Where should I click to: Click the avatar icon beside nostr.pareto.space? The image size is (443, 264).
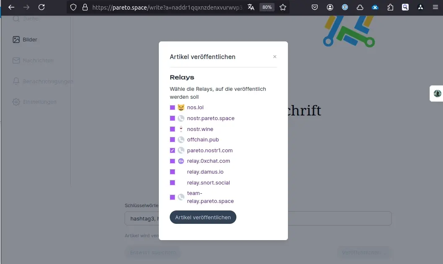(x=181, y=118)
